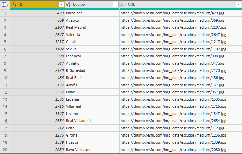Click the Villarreal cell
This screenshot has height=154, width=242.
pyautogui.click(x=92, y=106)
